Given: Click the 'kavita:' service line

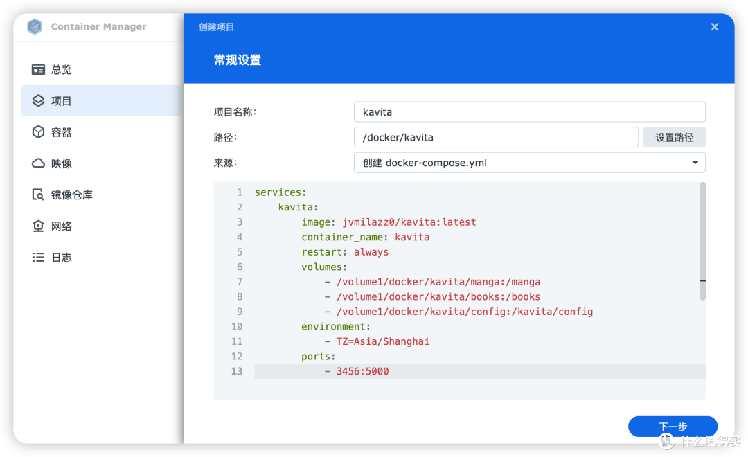Looking at the screenshot, I should pyautogui.click(x=298, y=207).
